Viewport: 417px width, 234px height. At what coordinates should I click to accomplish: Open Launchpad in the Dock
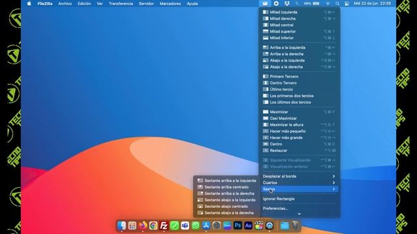[x=132, y=226]
